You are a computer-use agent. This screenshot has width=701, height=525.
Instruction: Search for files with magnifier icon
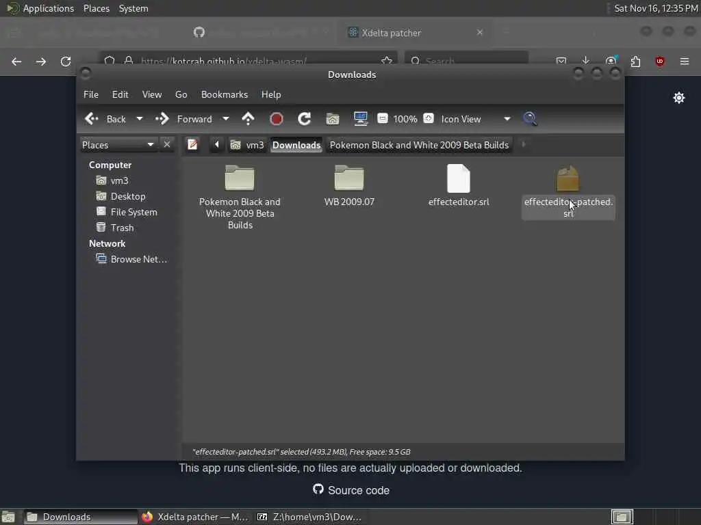(531, 119)
